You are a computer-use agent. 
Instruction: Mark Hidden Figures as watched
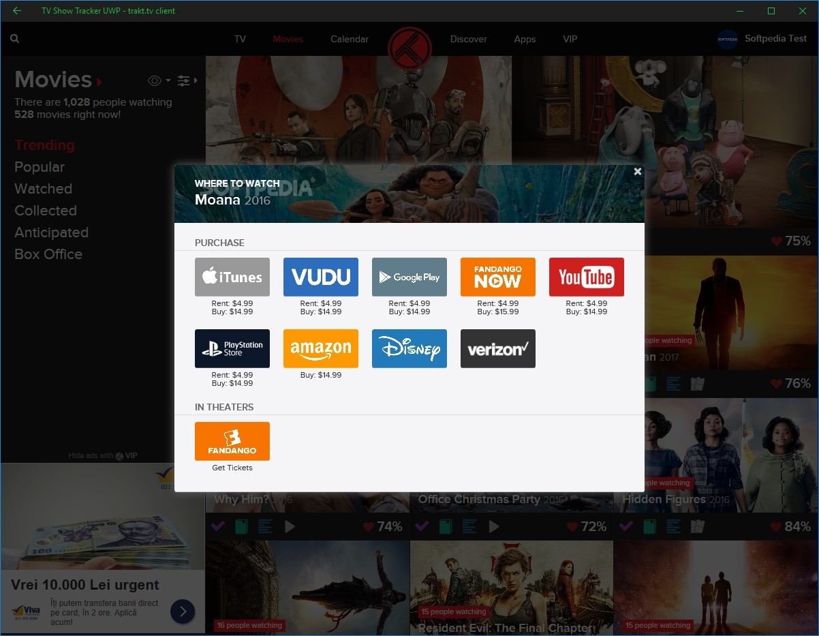pyautogui.click(x=627, y=526)
